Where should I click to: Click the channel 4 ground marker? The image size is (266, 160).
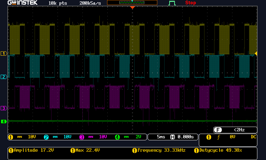4,121
